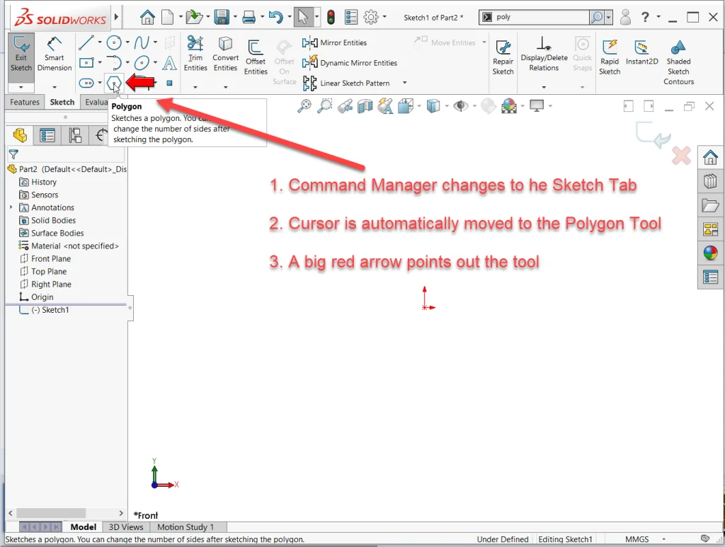This screenshot has width=725, height=547.
Task: Open the Motion Study 1 tab
Action: point(185,526)
